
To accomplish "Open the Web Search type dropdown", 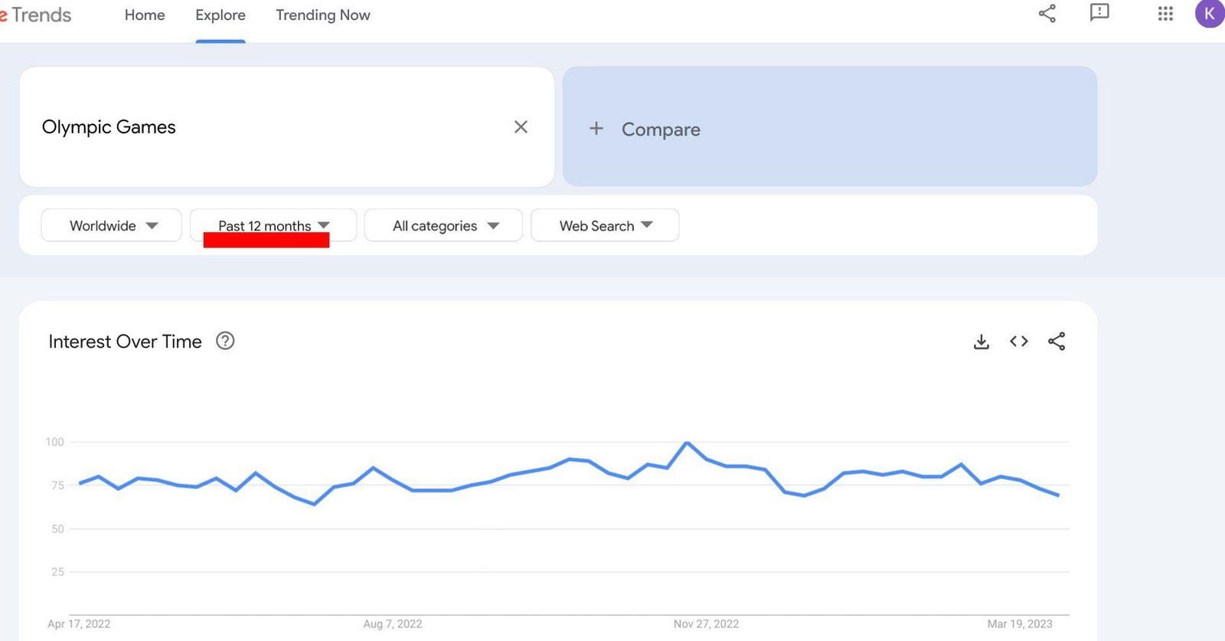I will click(x=605, y=225).
